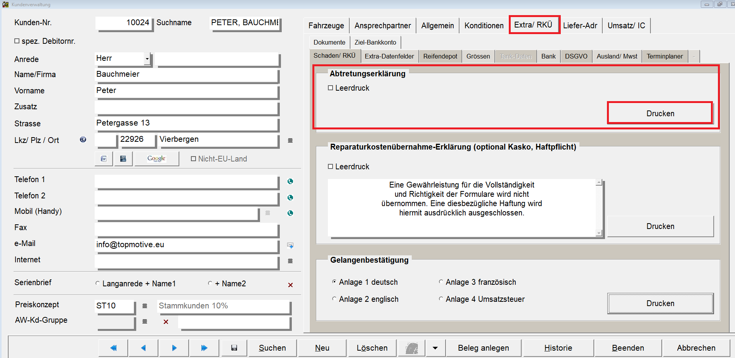Click Beleg anlegen button
The image size is (735, 358).
(x=483, y=348)
